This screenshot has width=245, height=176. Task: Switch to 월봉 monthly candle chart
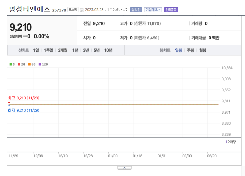coord(202,50)
